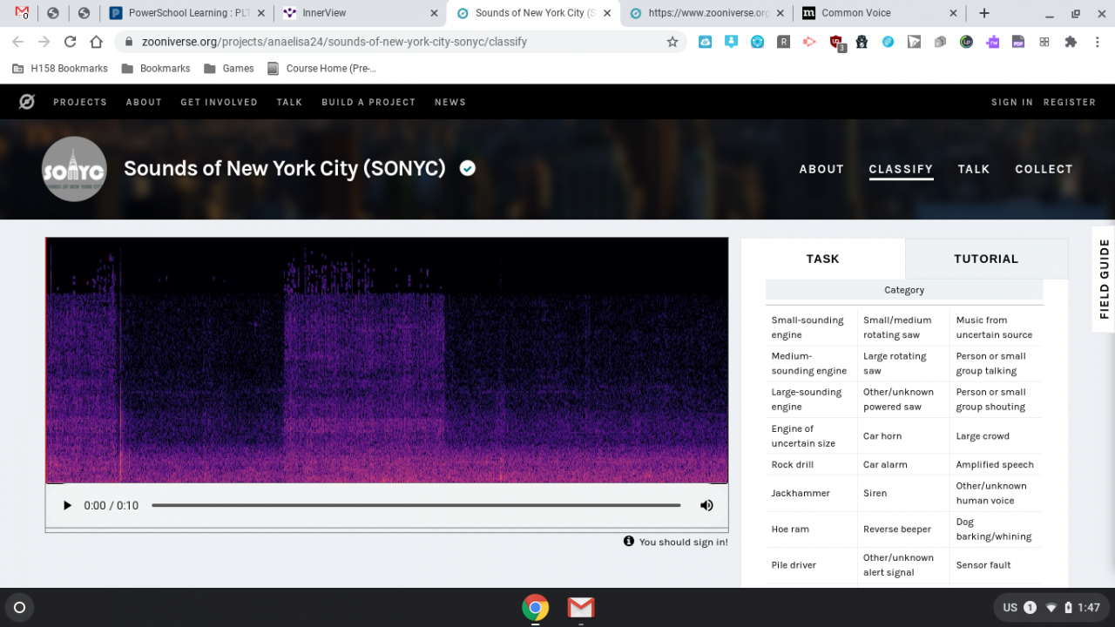The width and height of the screenshot is (1115, 627).
Task: Open Chrome from the shelf
Action: [x=536, y=607]
